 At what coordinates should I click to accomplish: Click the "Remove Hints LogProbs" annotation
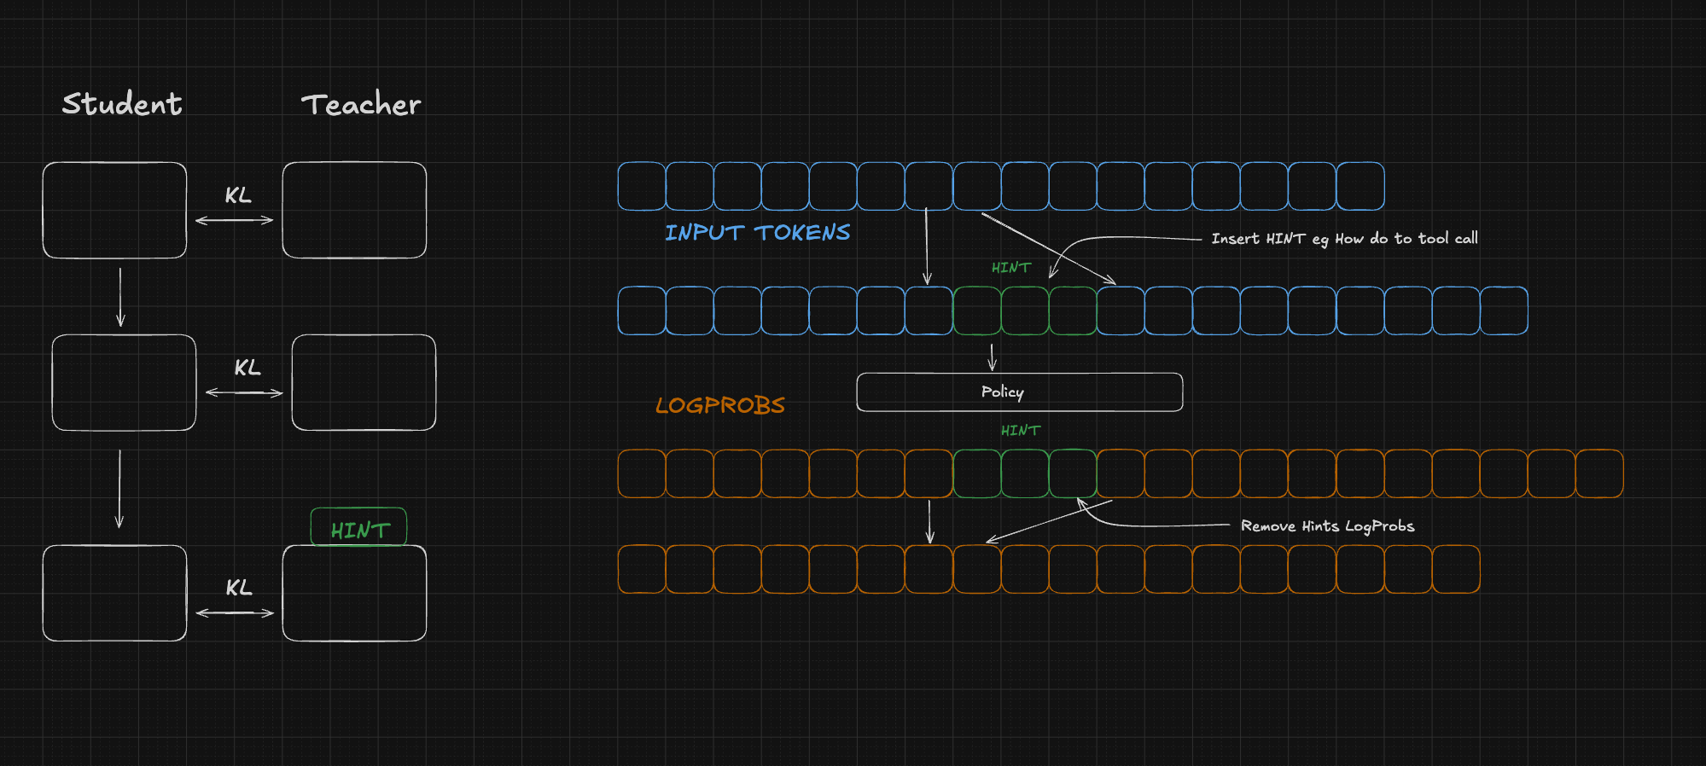pyautogui.click(x=1327, y=526)
